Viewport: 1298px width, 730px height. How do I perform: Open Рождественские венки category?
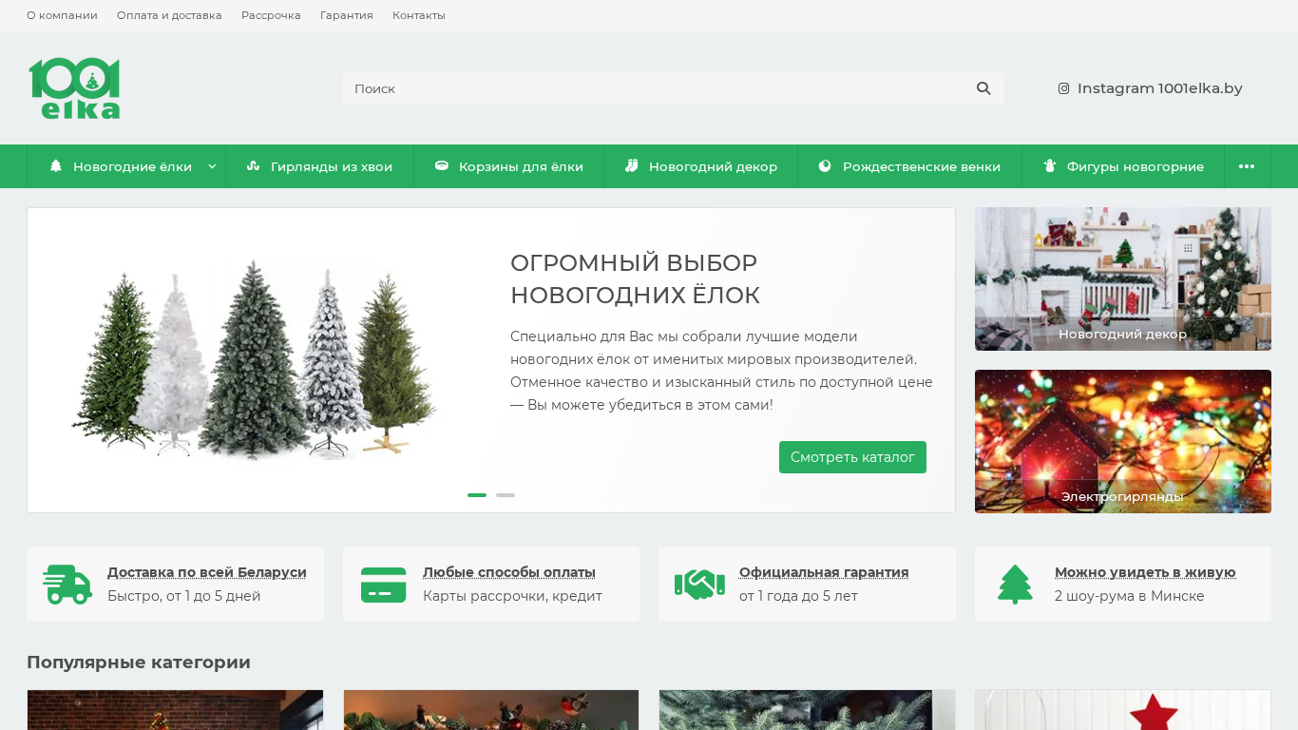pyautogui.click(x=909, y=166)
